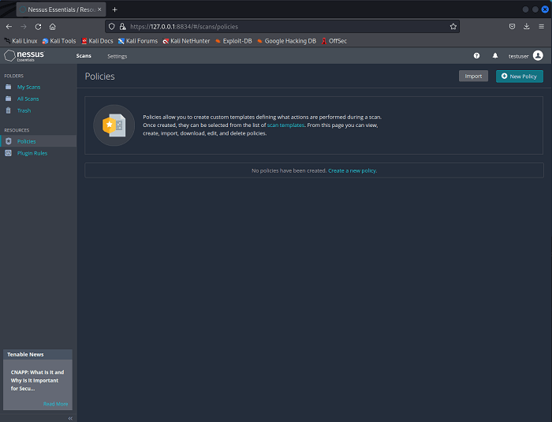
Task: Click the policy illustration graphic
Action: click(114, 125)
